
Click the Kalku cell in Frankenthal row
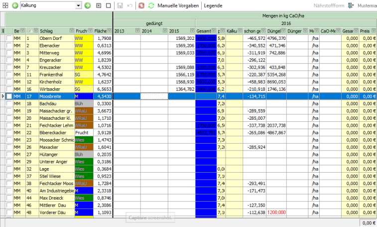tap(234, 74)
